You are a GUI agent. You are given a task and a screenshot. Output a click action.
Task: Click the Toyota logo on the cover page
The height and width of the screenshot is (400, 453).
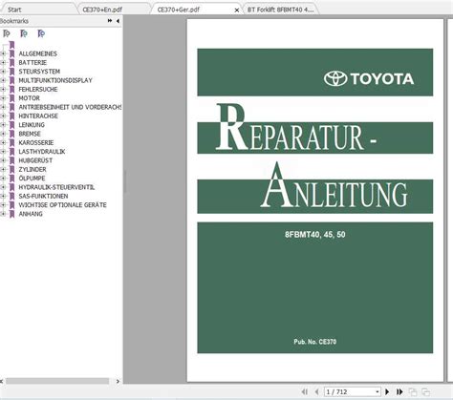click(369, 78)
